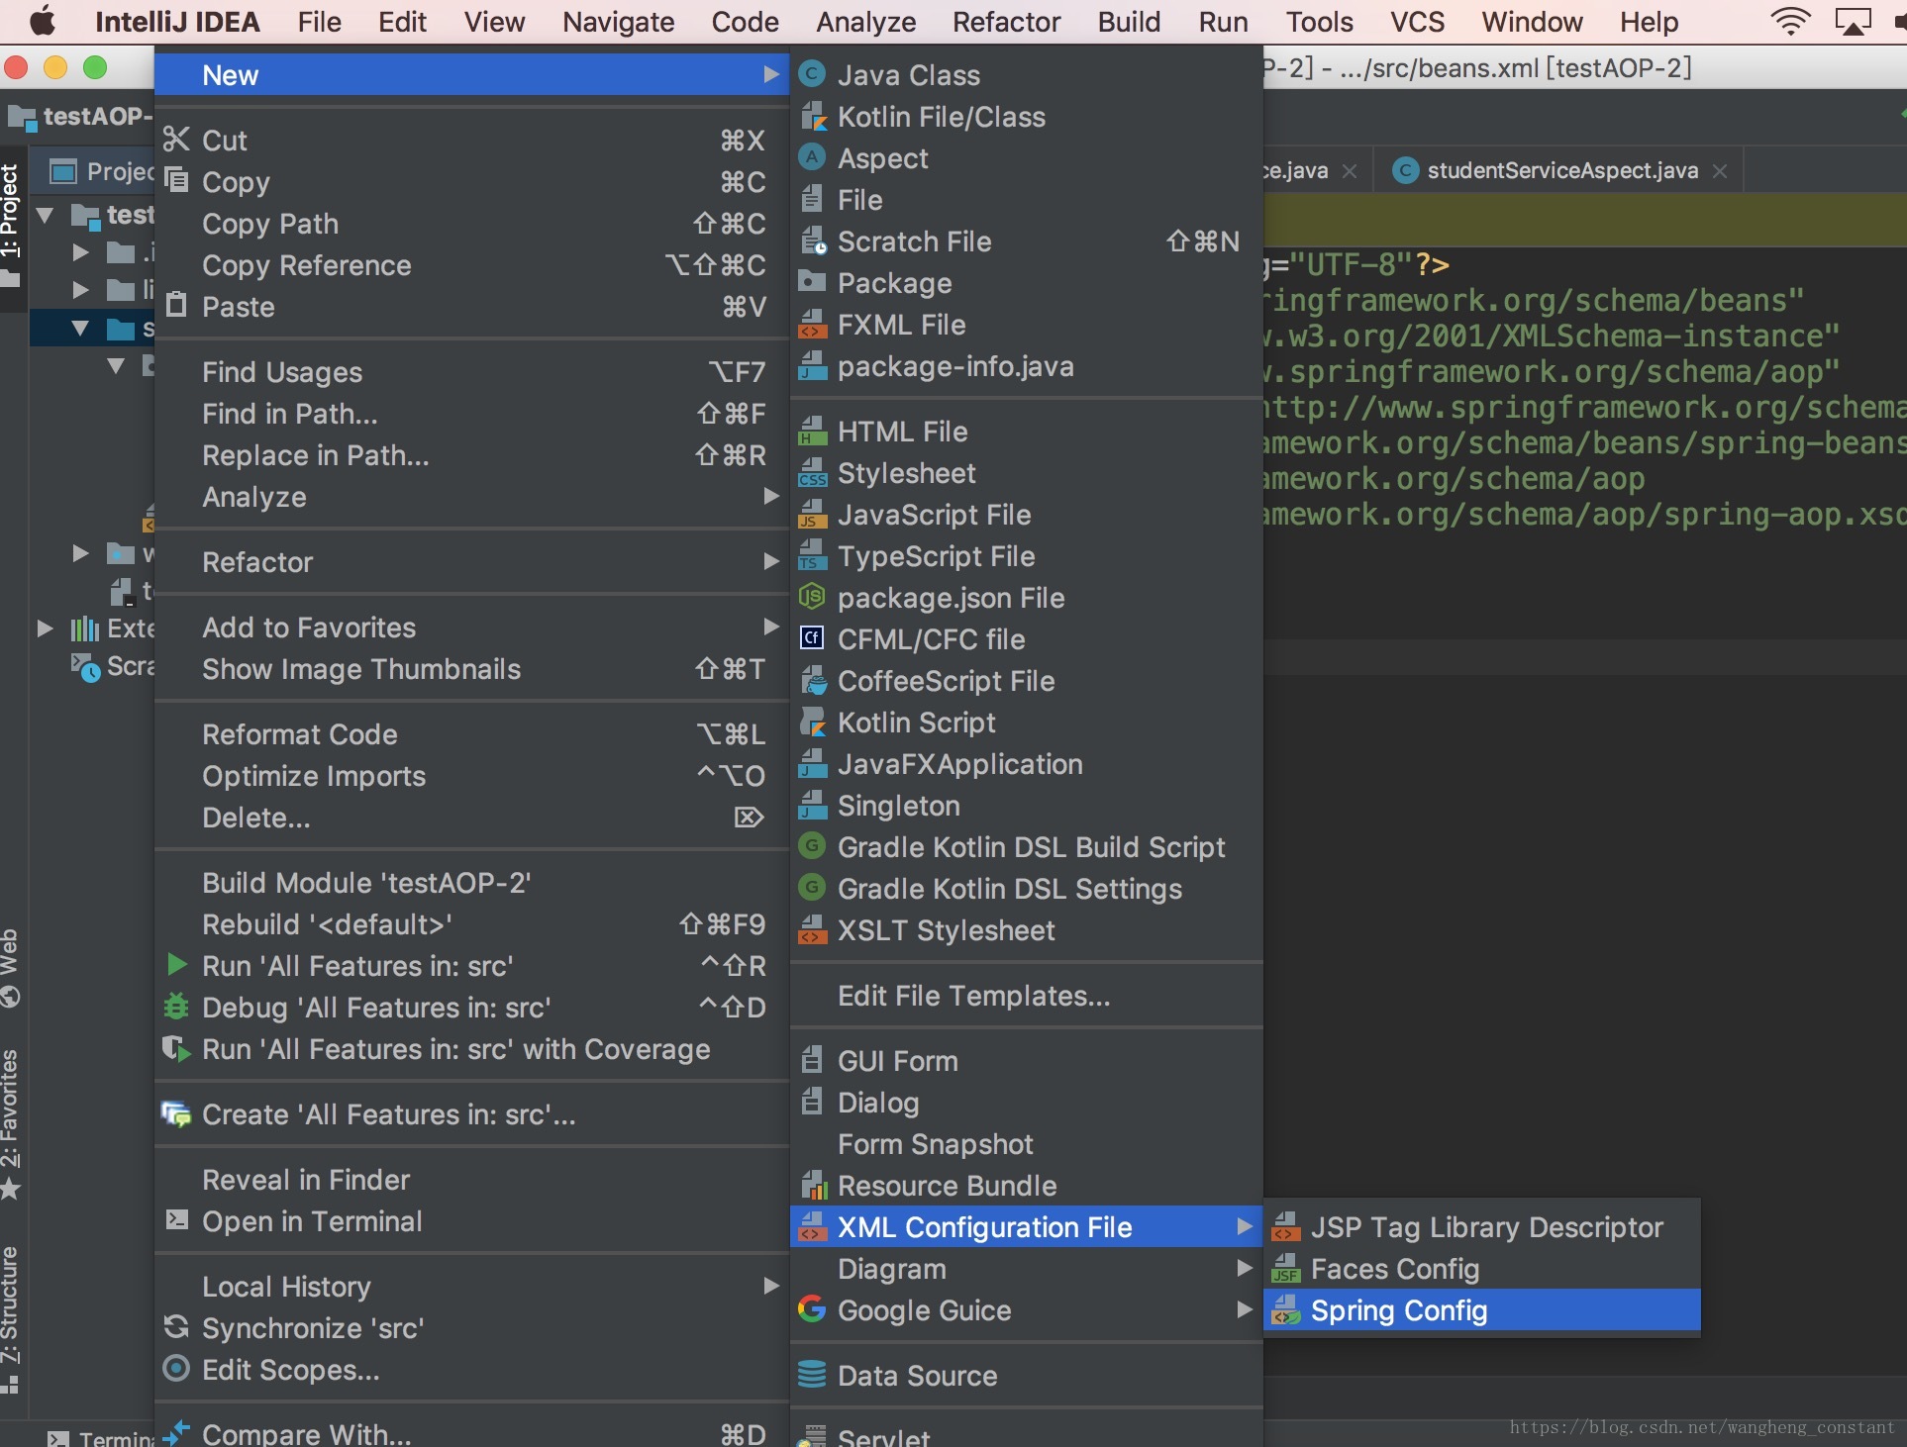Click the XML Configuration File icon
The image size is (1907, 1447).
(x=811, y=1226)
